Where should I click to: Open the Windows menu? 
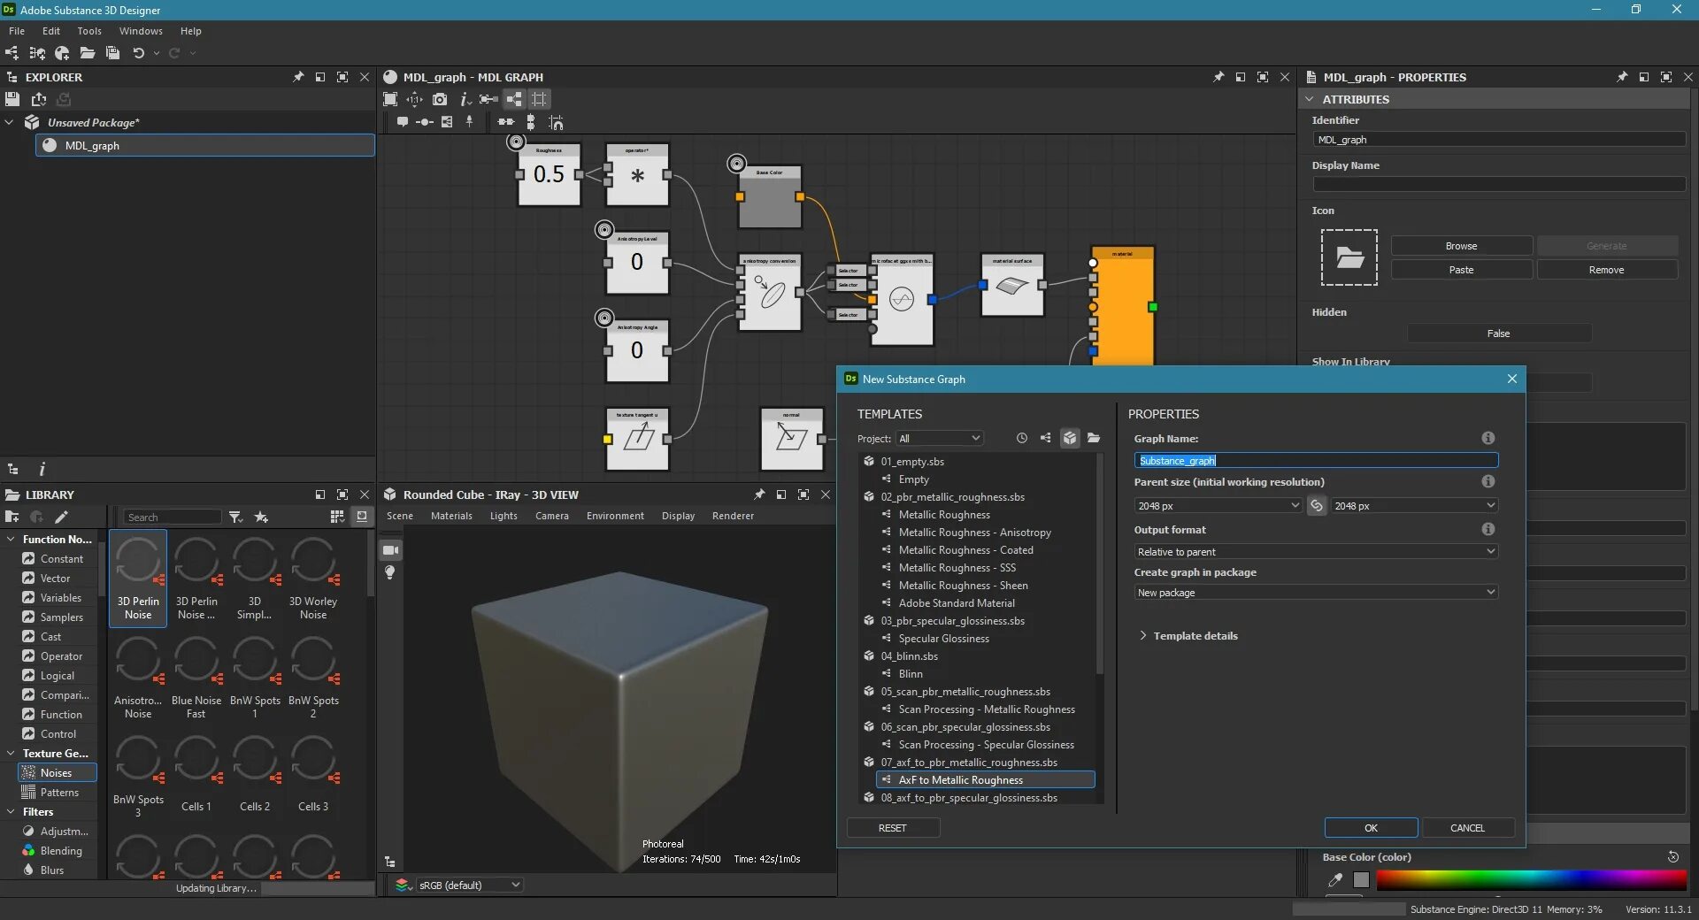click(141, 31)
